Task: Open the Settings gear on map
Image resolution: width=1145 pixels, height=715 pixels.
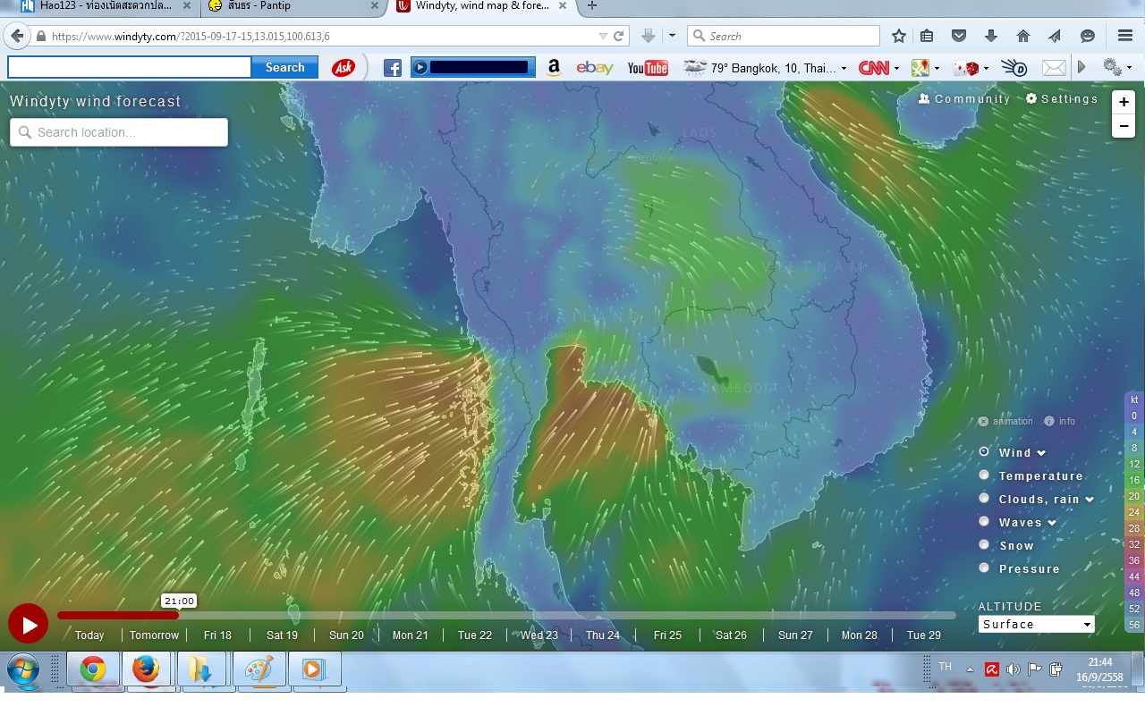Action: click(1061, 99)
